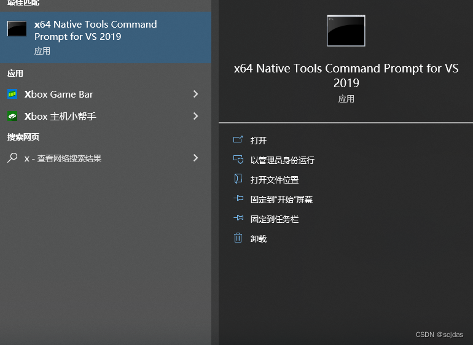Expand the Xbox Game Bar chevron arrow

(x=195, y=94)
